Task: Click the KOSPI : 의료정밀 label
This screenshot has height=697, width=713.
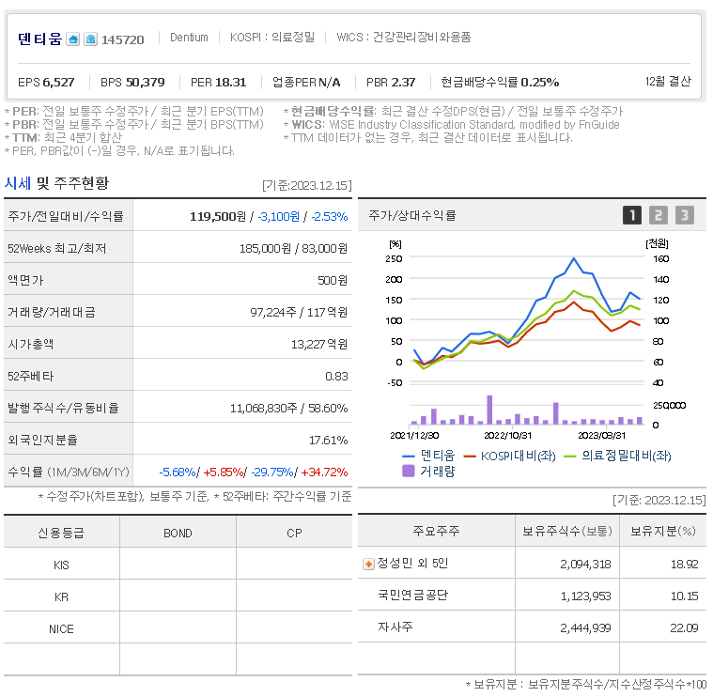Action: [x=271, y=38]
